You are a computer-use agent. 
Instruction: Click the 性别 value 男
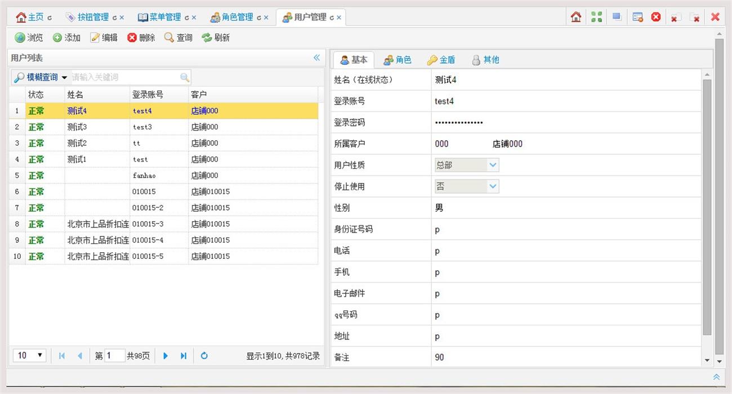(439, 208)
